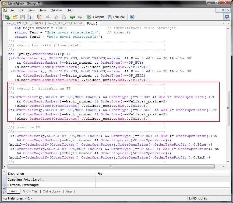Open the File menu
The height and width of the screenshot is (203, 233).
[12, 10]
